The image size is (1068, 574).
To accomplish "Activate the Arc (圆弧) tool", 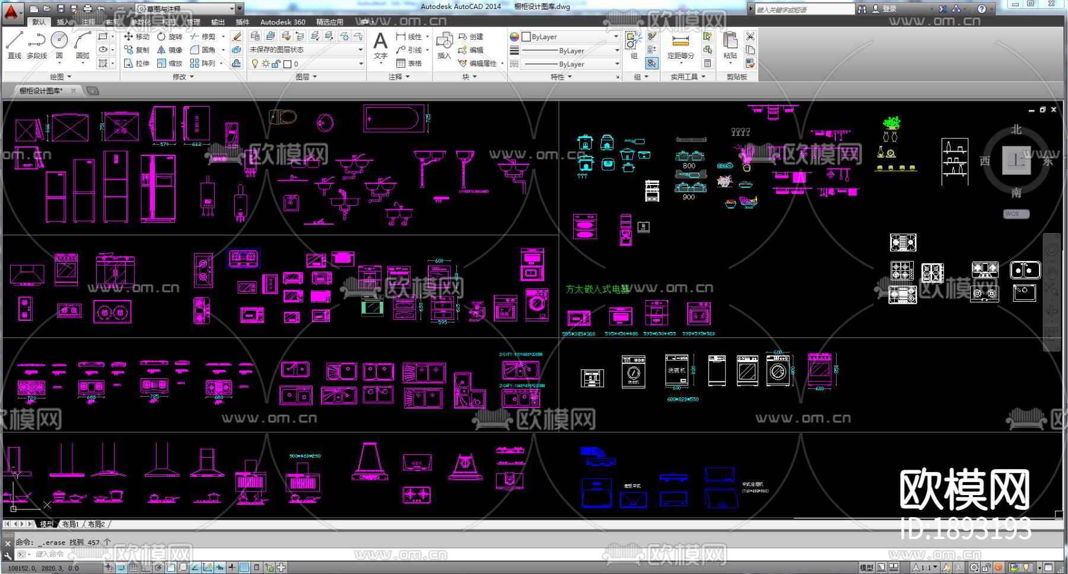I will (82, 46).
